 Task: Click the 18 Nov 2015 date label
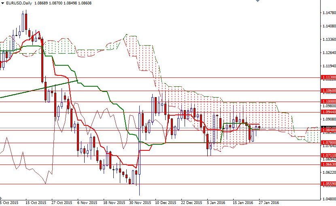(x=114, y=202)
